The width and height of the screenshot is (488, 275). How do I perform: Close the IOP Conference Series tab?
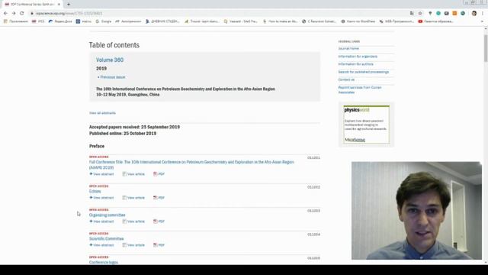tap(59, 5)
